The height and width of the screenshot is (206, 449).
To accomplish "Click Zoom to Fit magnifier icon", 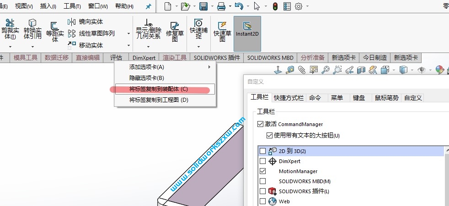I will (x=325, y=70).
